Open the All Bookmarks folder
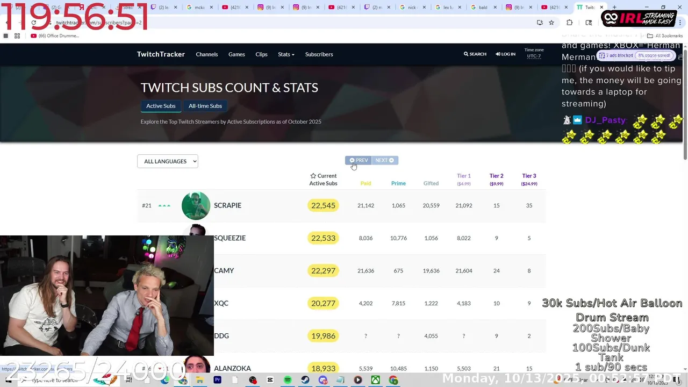This screenshot has height=387, width=688. pos(665,36)
